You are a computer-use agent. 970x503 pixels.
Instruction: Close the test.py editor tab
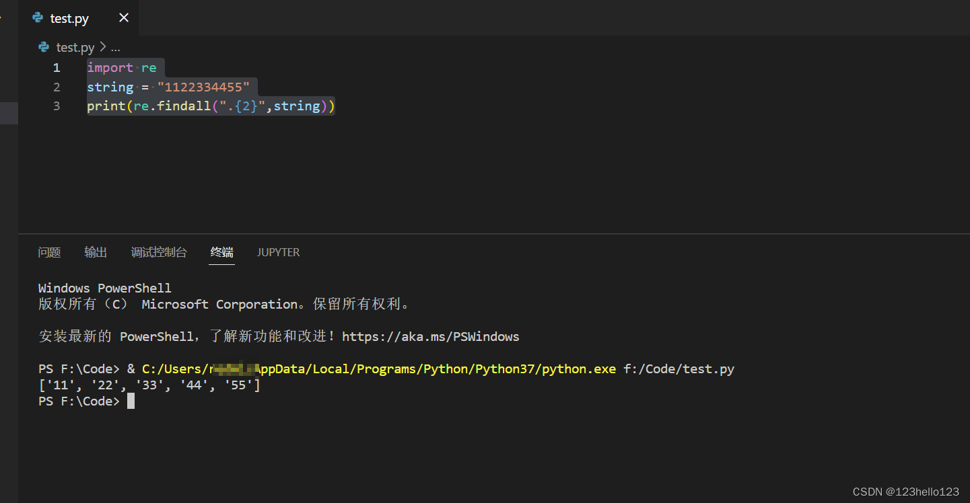point(124,18)
